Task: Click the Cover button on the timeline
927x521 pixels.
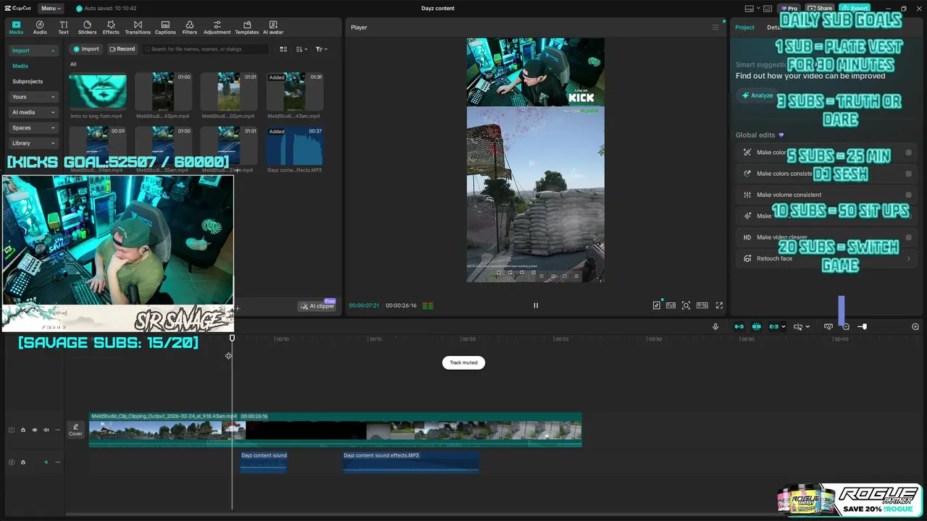Action: [x=75, y=430]
